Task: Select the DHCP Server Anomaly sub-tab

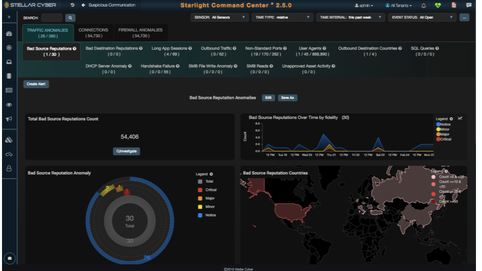Action: click(x=108, y=69)
